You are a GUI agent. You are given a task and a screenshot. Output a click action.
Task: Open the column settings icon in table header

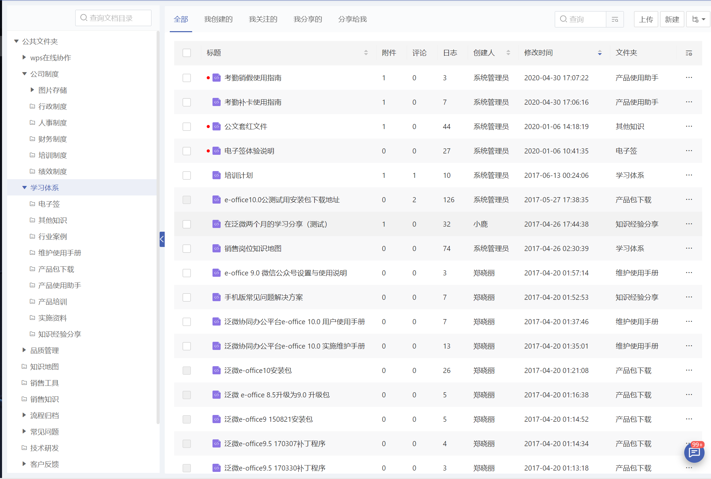click(689, 53)
